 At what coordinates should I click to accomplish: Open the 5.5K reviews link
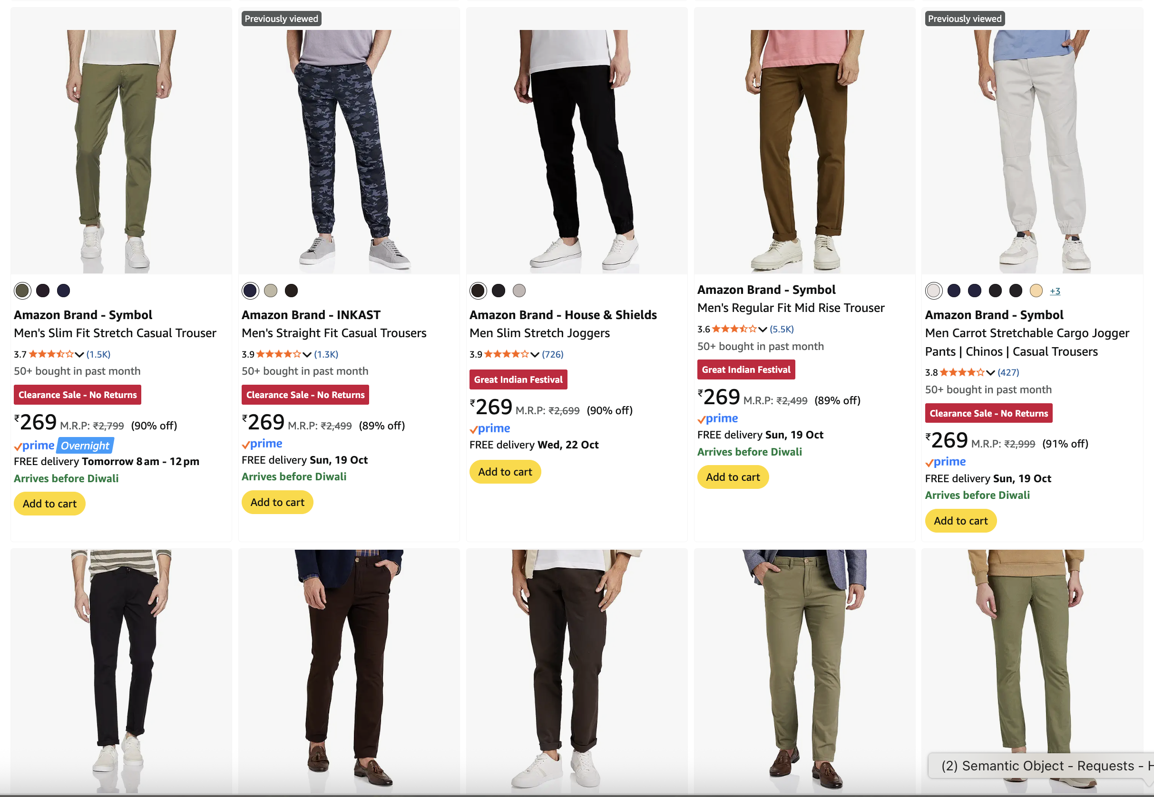coord(782,329)
